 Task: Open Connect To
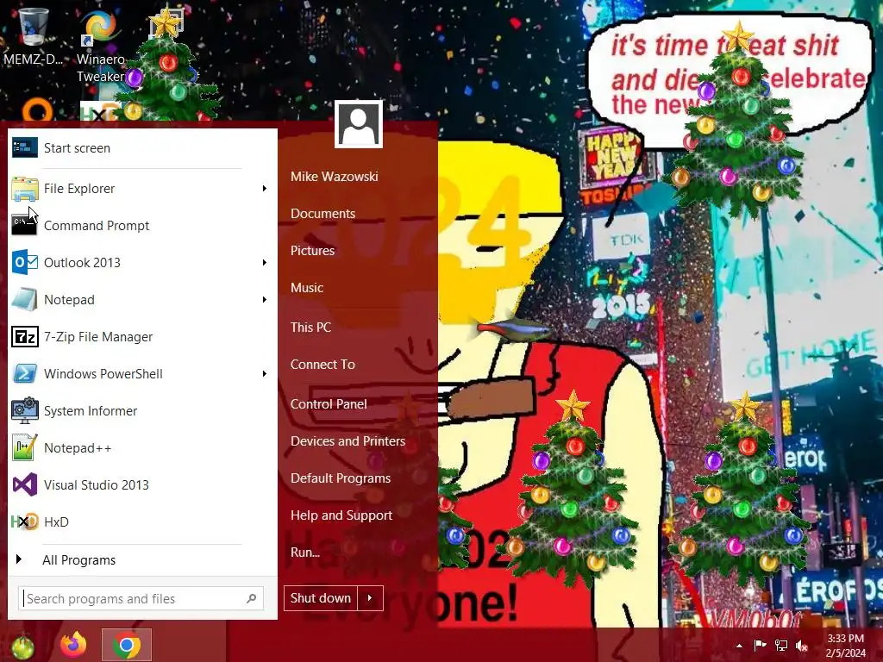click(x=323, y=365)
